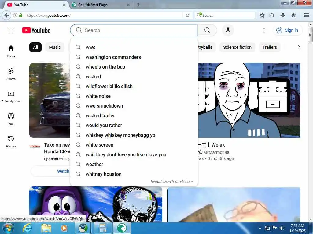The width and height of the screenshot is (313, 234).
Task: Pick the 'wwe smackdown' suggestion
Action: click(134, 106)
